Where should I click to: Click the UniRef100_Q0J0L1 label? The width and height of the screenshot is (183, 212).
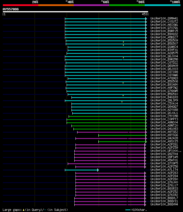(x=164, y=113)
